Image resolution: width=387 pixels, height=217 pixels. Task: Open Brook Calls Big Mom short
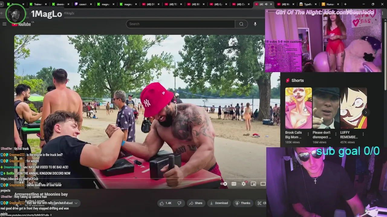tap(298, 108)
